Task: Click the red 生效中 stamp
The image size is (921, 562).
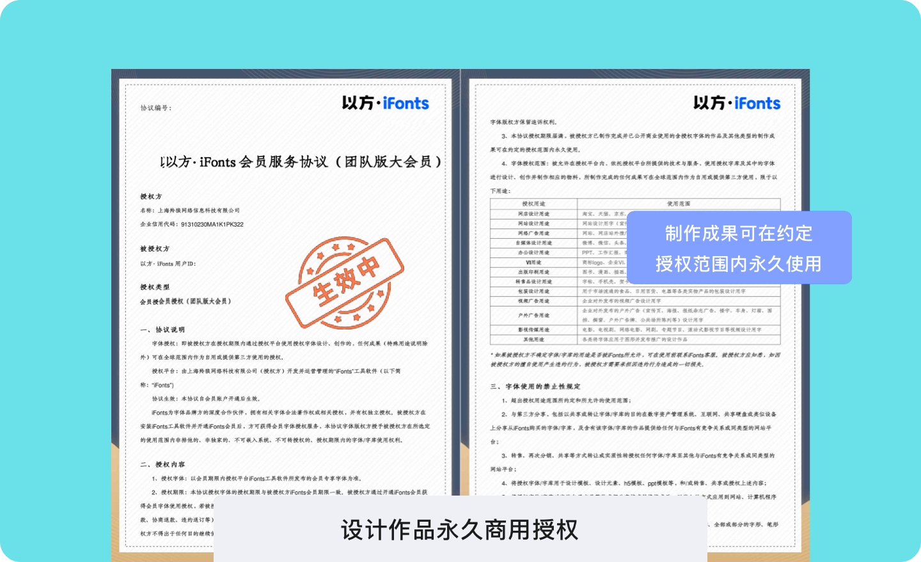Action: point(345,283)
